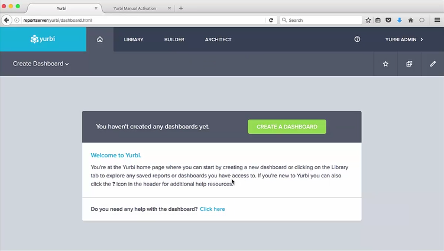Click the Yurbi logo

(43, 39)
